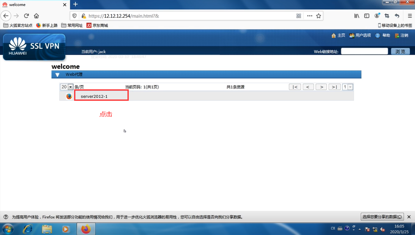Viewport: 415px width, 235px height.
Task: Click the undo close tab arrow icon
Action: [397, 16]
